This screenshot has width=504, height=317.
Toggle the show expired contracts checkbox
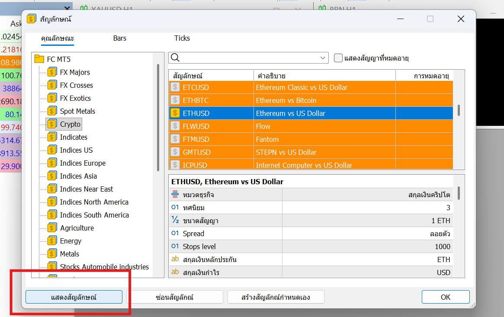(x=338, y=58)
